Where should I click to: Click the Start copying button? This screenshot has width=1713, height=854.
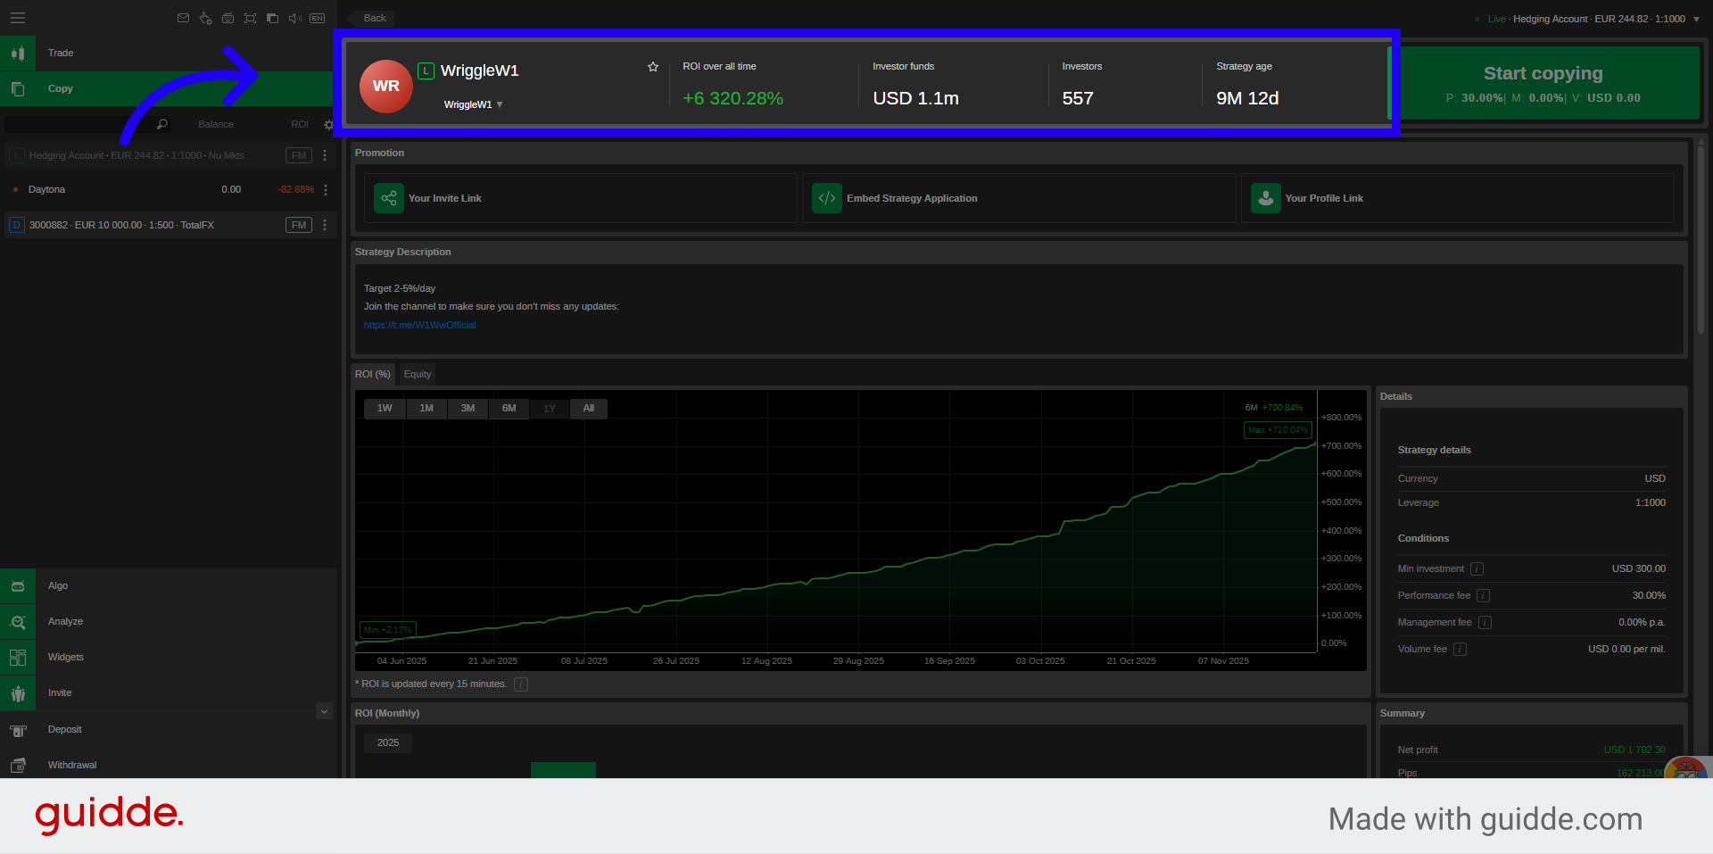coord(1543,83)
